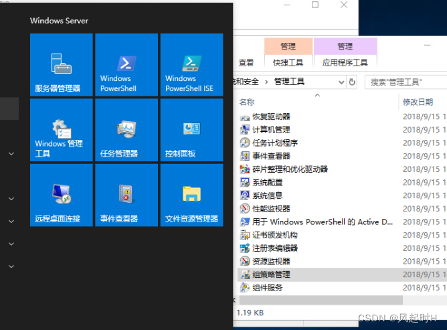Open the orange 管理 contextual ribbon tab
This screenshot has width=447, height=330.
[288, 46]
